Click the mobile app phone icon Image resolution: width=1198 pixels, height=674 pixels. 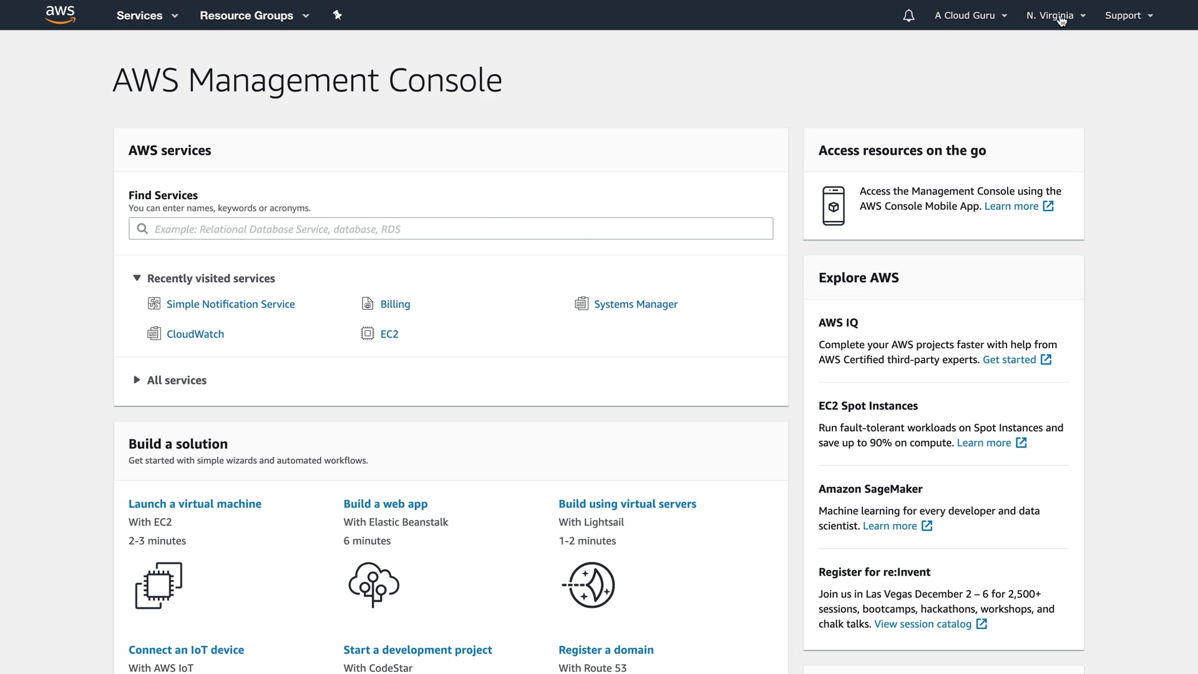(833, 206)
